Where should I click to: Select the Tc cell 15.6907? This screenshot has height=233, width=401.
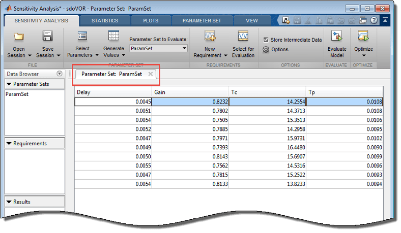pos(267,157)
